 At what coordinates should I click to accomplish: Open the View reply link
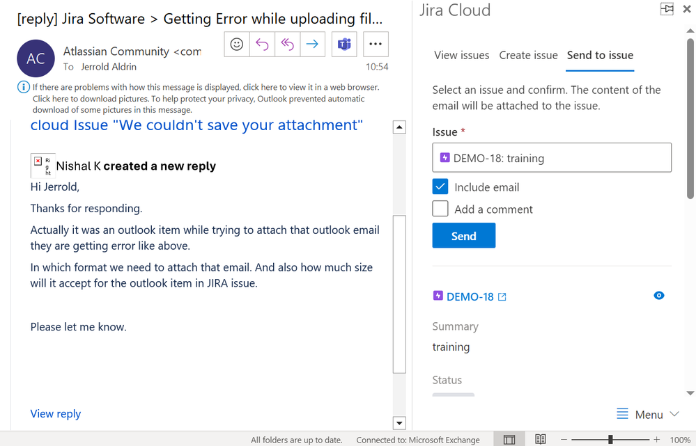[x=56, y=413]
